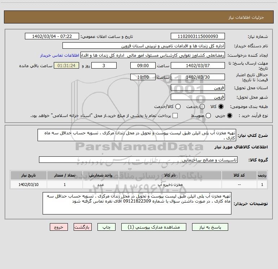The width and height of the screenshot is (278, 269).
Task: Click the توضیحات خریدار text area
Action: click(x=137, y=203)
